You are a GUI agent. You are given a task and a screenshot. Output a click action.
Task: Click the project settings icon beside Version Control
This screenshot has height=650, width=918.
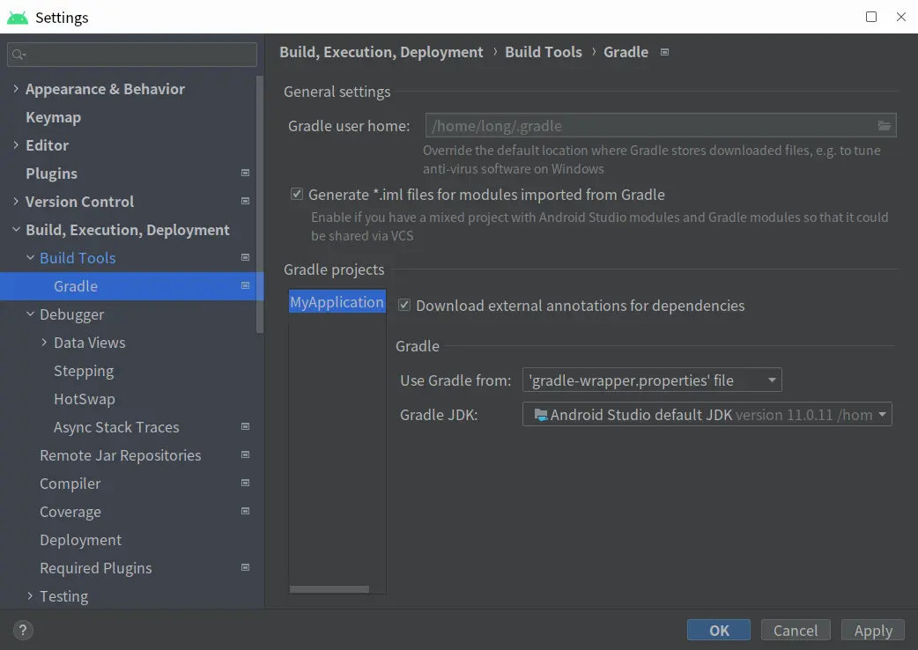[246, 202]
